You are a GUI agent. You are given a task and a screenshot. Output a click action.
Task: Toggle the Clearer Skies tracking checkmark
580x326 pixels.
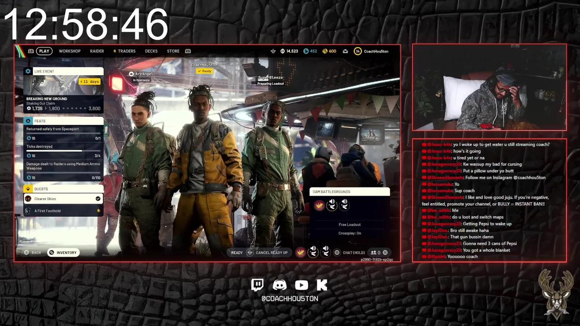pyautogui.click(x=98, y=199)
